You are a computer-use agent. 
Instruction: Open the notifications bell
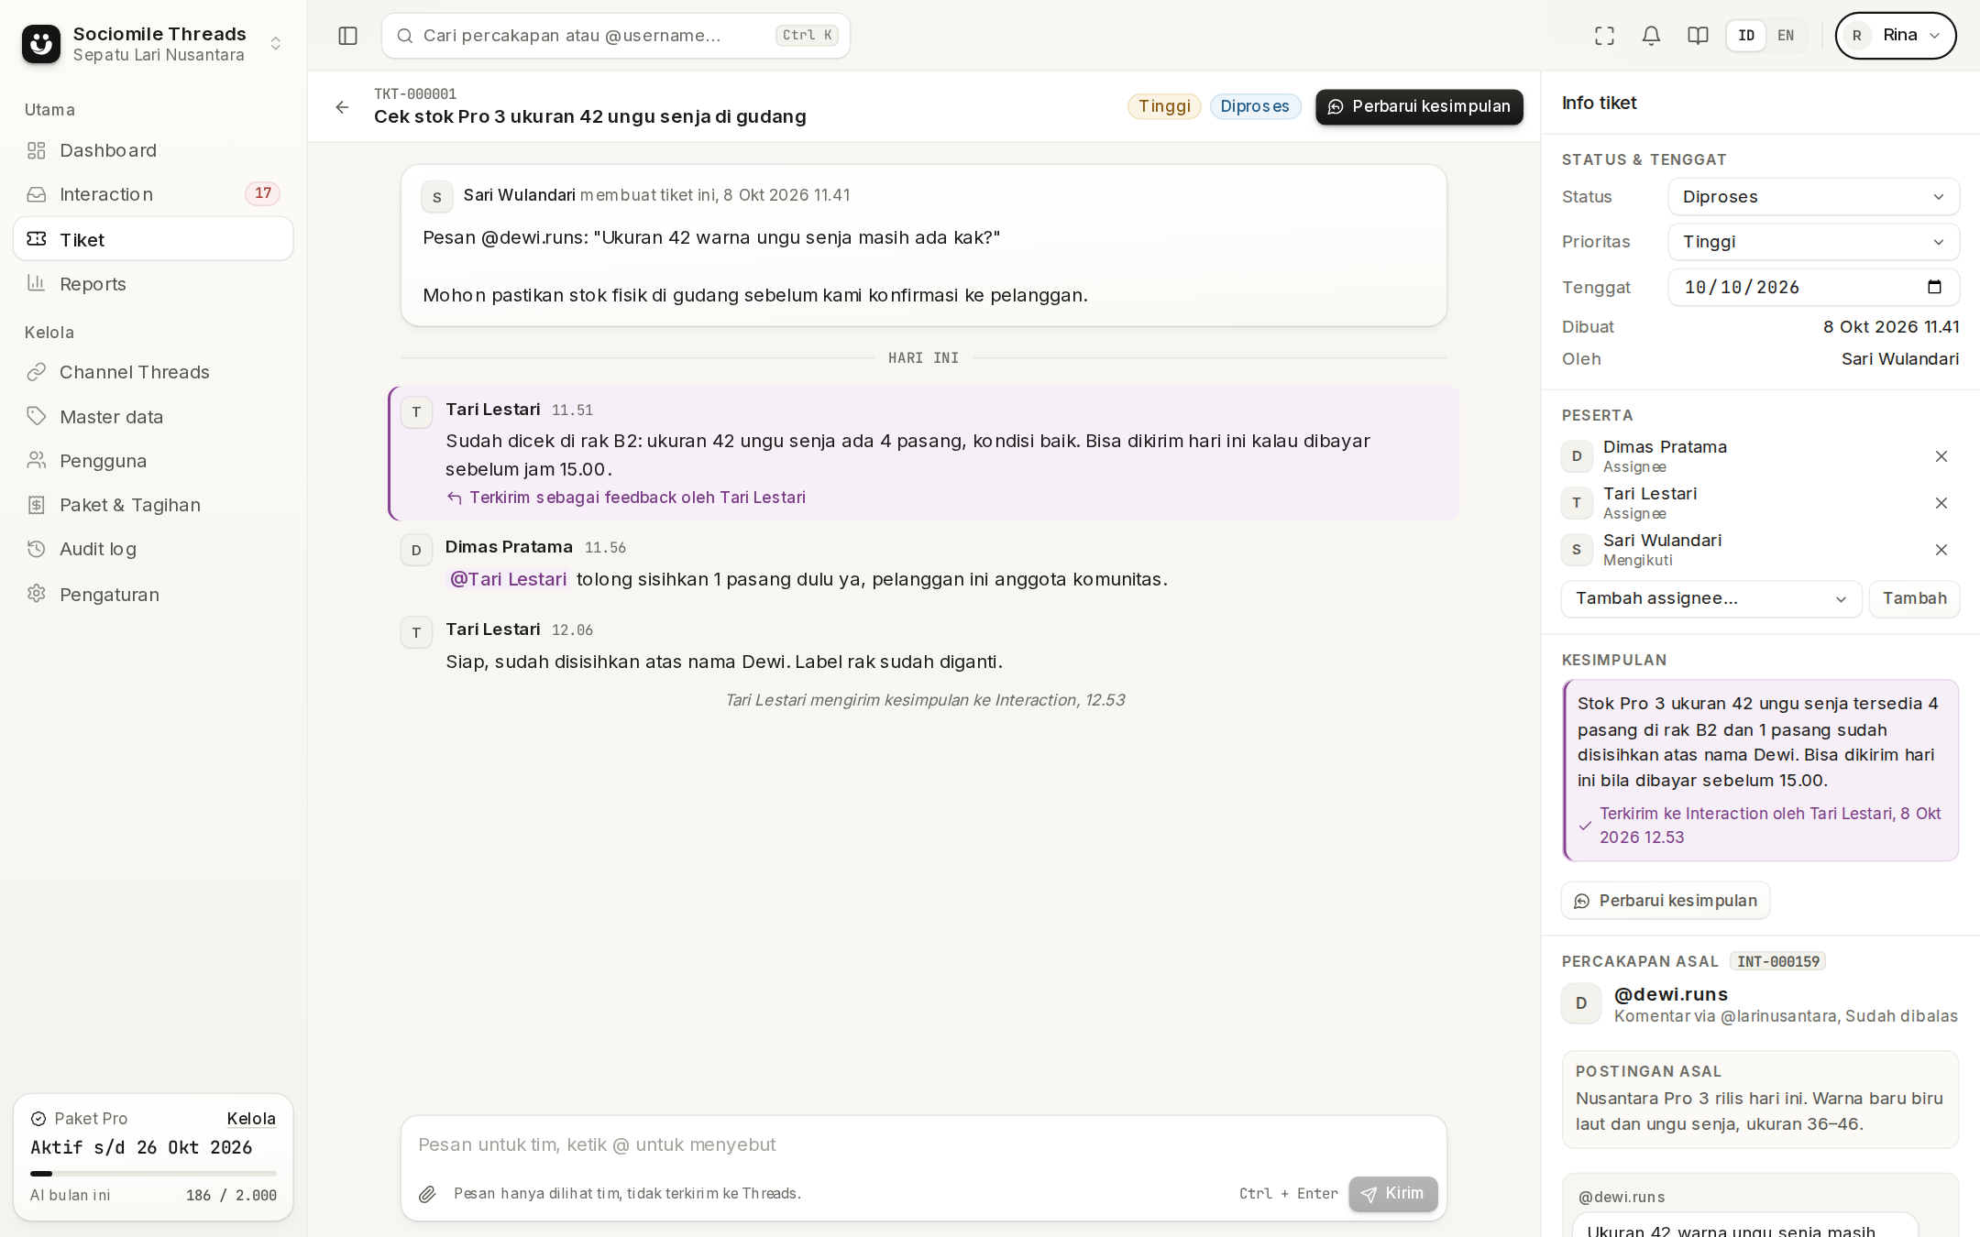click(1651, 36)
